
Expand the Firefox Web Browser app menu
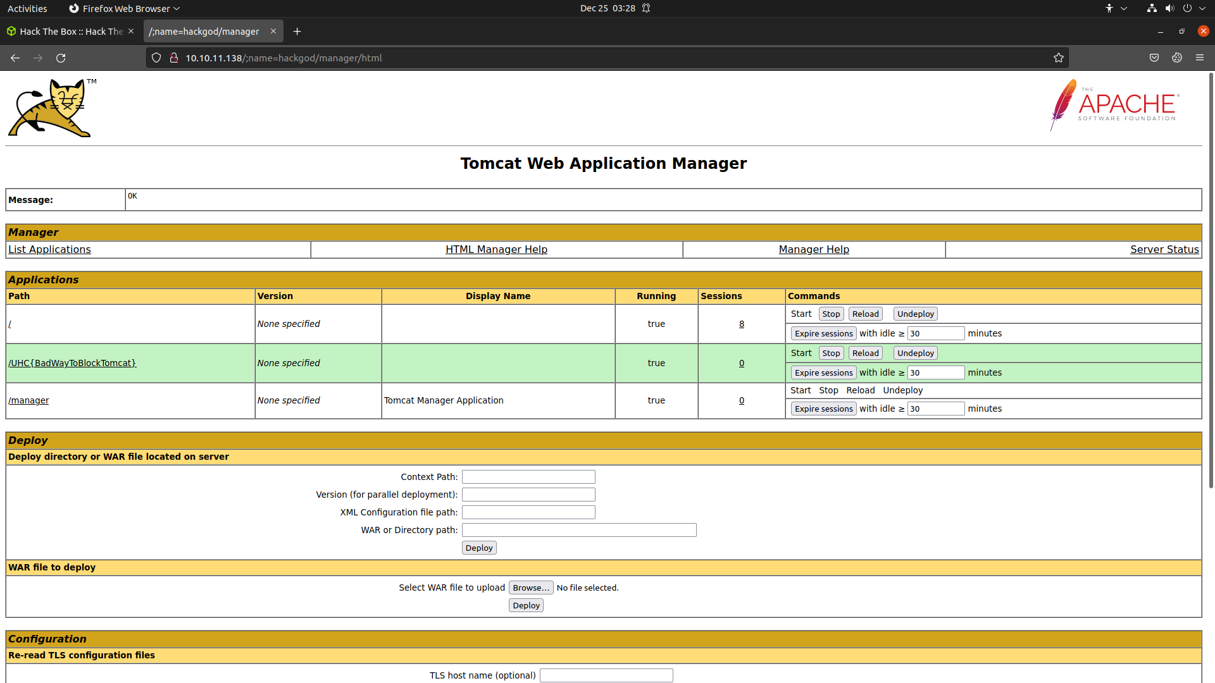125,8
